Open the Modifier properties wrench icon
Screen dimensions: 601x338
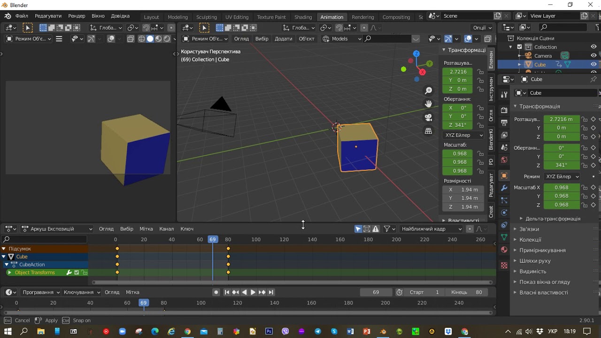(x=504, y=188)
